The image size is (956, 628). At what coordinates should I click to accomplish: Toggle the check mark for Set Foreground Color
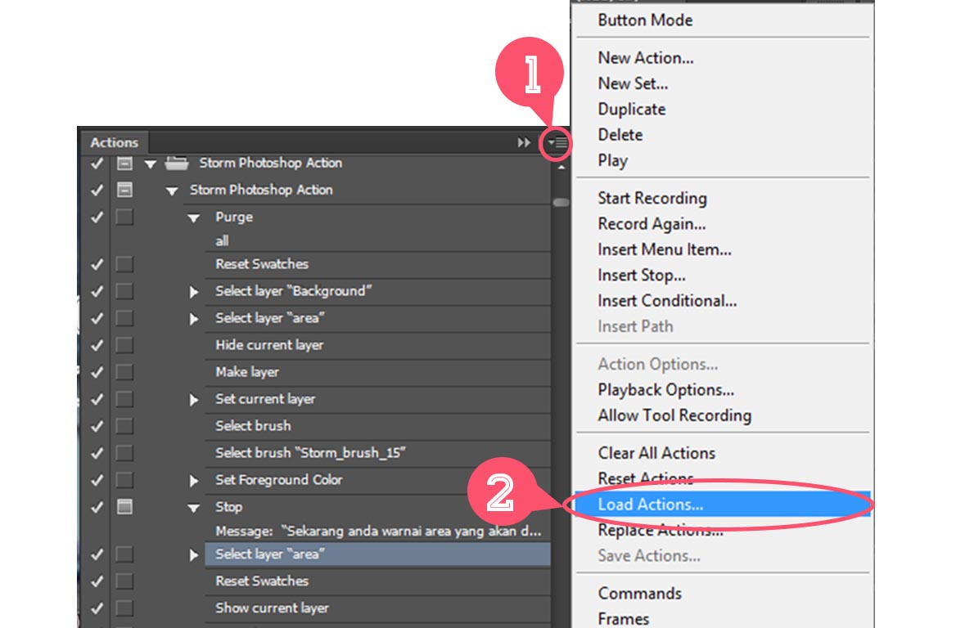point(97,480)
